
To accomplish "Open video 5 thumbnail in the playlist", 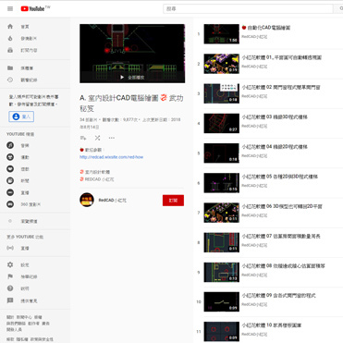I will pyautogui.click(x=221, y=153).
